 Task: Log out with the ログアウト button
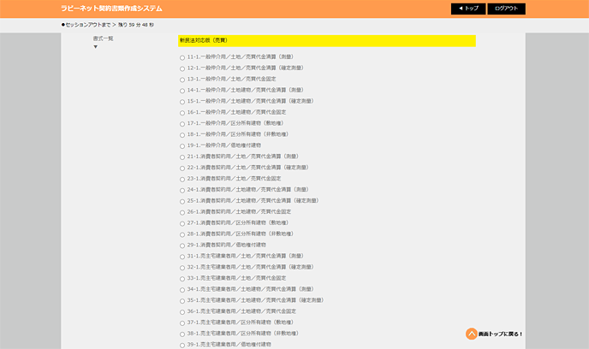(506, 9)
